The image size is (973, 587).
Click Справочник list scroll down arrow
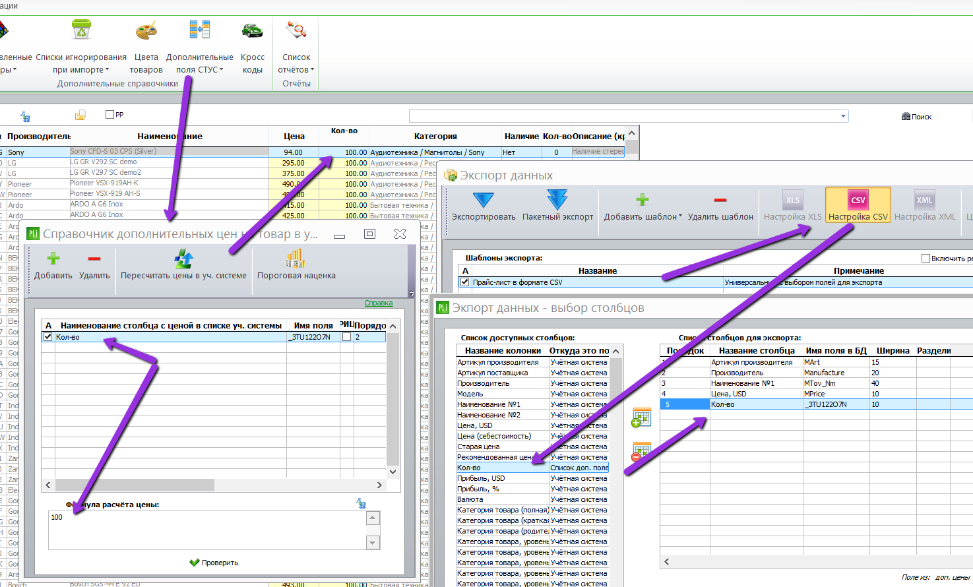[393, 472]
